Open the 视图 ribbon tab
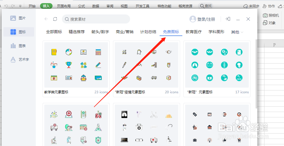 pyautogui.click(x=124, y=6)
